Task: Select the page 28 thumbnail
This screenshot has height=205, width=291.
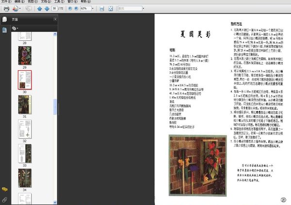Action: tap(25, 36)
